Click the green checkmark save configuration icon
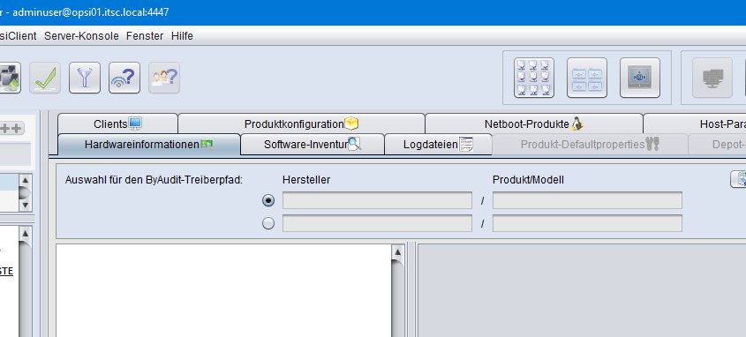 [x=45, y=78]
